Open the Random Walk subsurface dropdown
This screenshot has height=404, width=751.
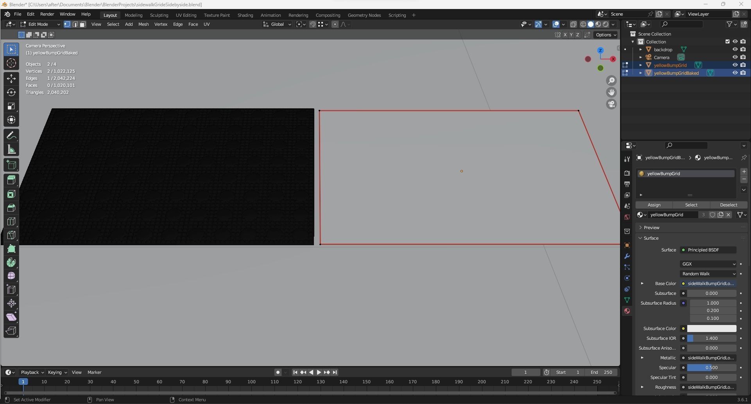pyautogui.click(x=708, y=274)
